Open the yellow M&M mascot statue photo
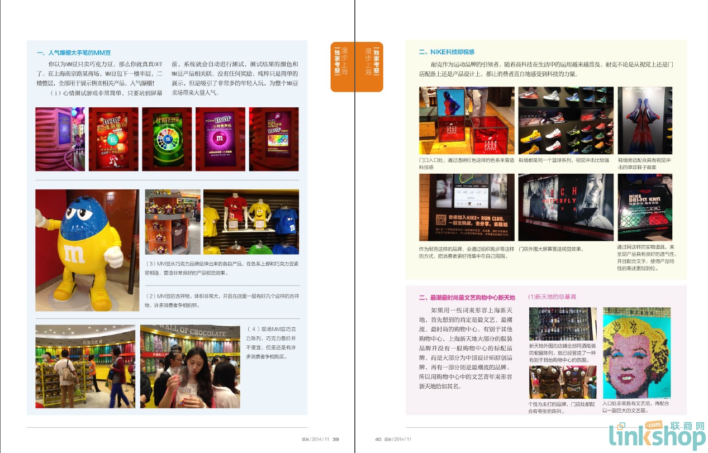 point(87,250)
